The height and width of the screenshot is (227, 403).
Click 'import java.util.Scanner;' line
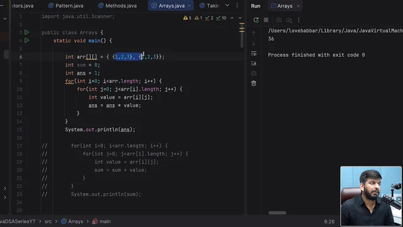pyautogui.click(x=78, y=17)
